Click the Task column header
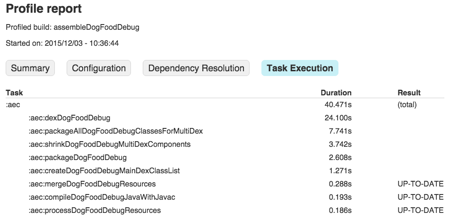This screenshot has height=220, width=450. 14,93
